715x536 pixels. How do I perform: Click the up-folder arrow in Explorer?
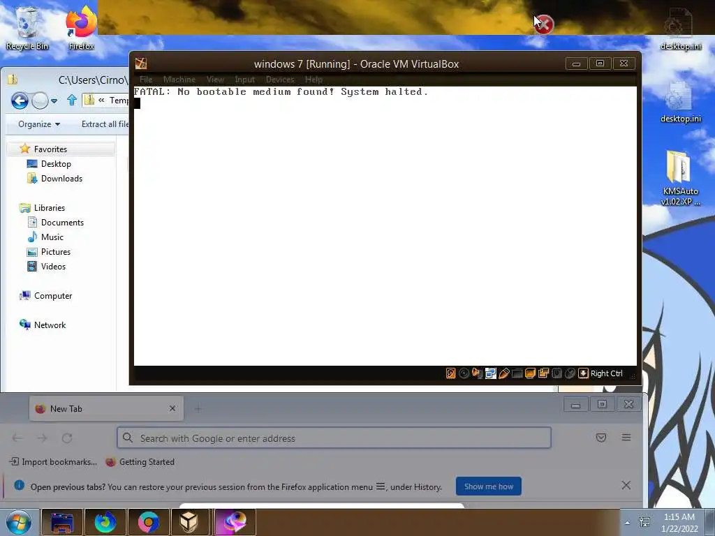[72, 100]
